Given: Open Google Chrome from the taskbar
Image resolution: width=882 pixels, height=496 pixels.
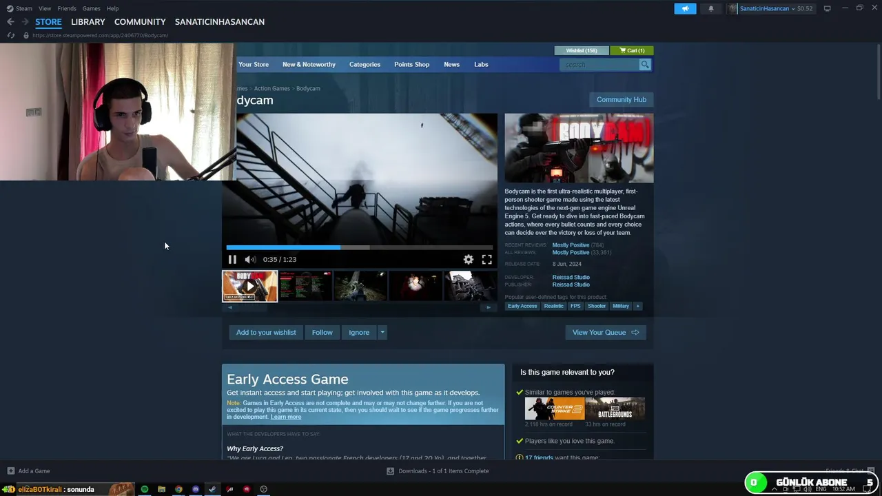Looking at the screenshot, I should 178,489.
